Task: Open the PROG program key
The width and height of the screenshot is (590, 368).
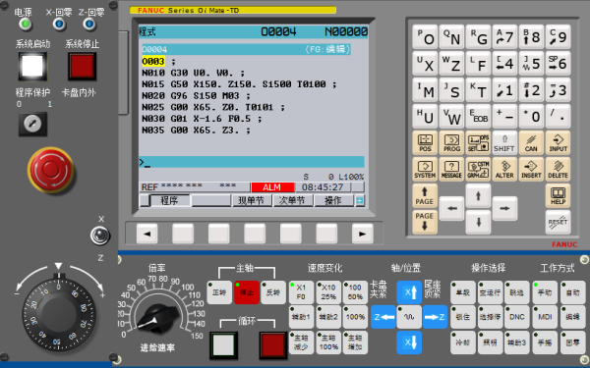Action: (451, 142)
